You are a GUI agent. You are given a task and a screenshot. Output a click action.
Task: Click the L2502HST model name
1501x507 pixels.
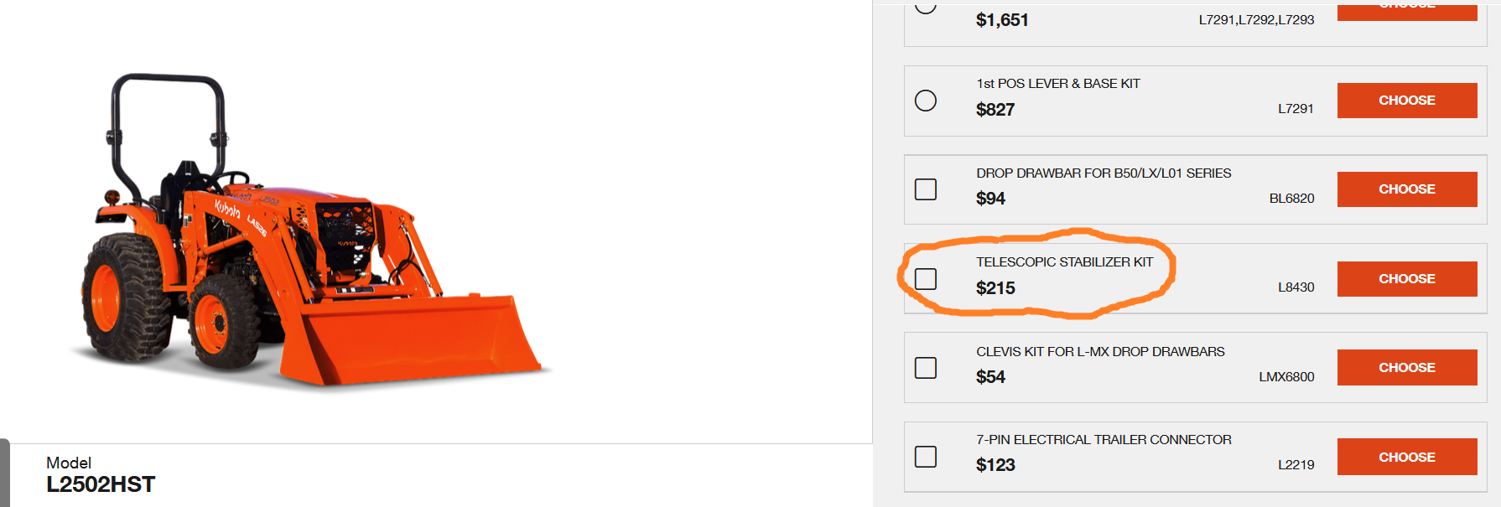101,484
